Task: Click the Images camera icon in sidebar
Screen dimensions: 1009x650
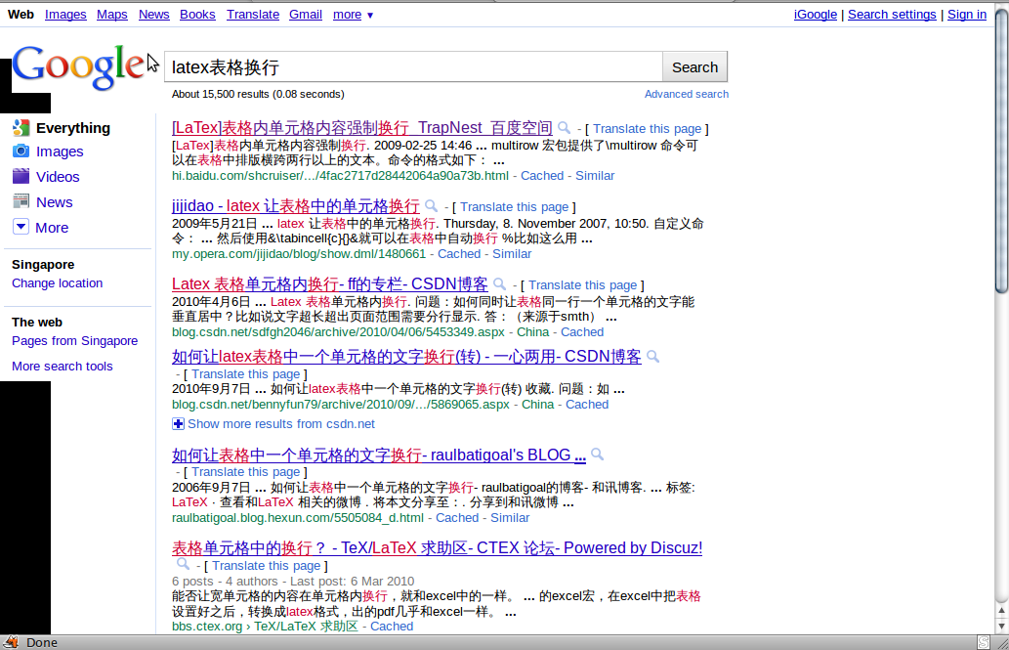Action: [21, 151]
